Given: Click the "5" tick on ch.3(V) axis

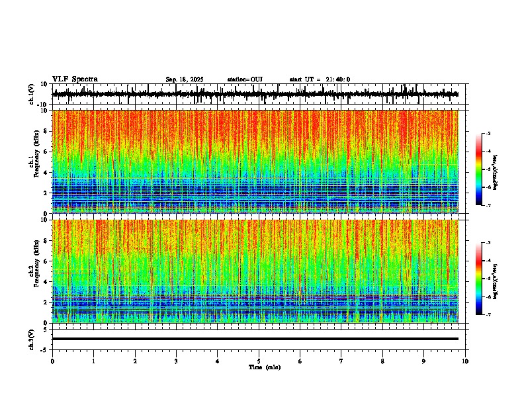Looking at the screenshot, I should [46, 329].
